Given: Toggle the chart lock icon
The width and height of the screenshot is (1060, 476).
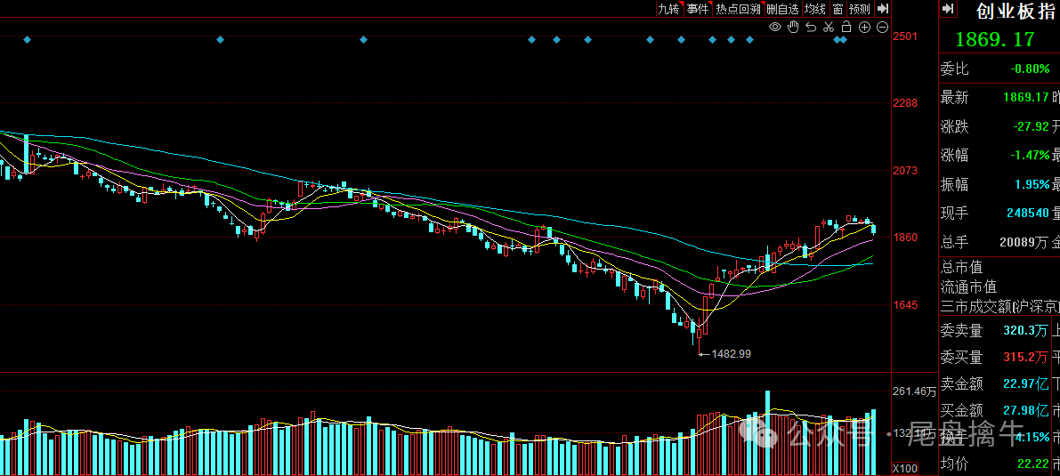Looking at the screenshot, I should (x=846, y=28).
